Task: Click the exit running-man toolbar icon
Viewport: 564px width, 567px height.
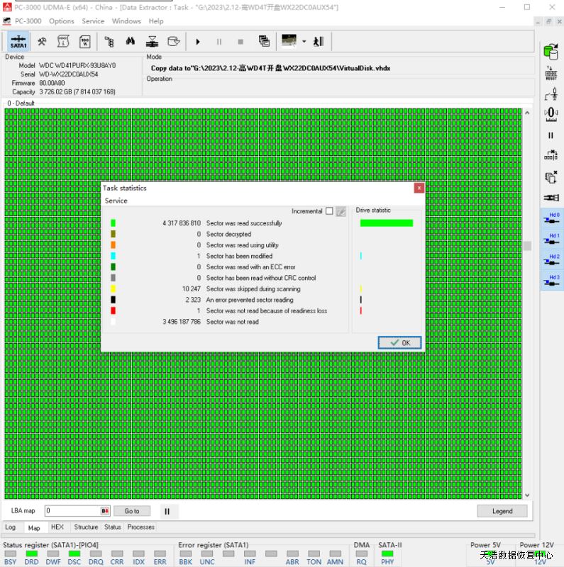Action: pos(319,41)
